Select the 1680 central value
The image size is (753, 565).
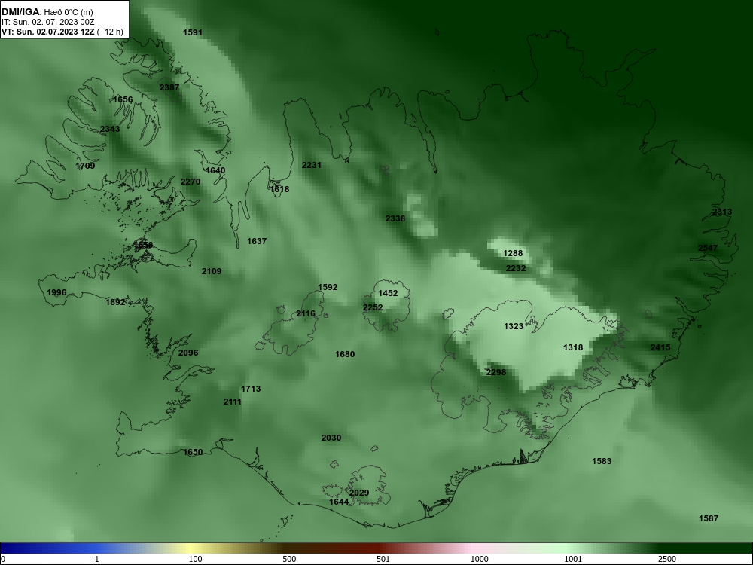pos(345,355)
